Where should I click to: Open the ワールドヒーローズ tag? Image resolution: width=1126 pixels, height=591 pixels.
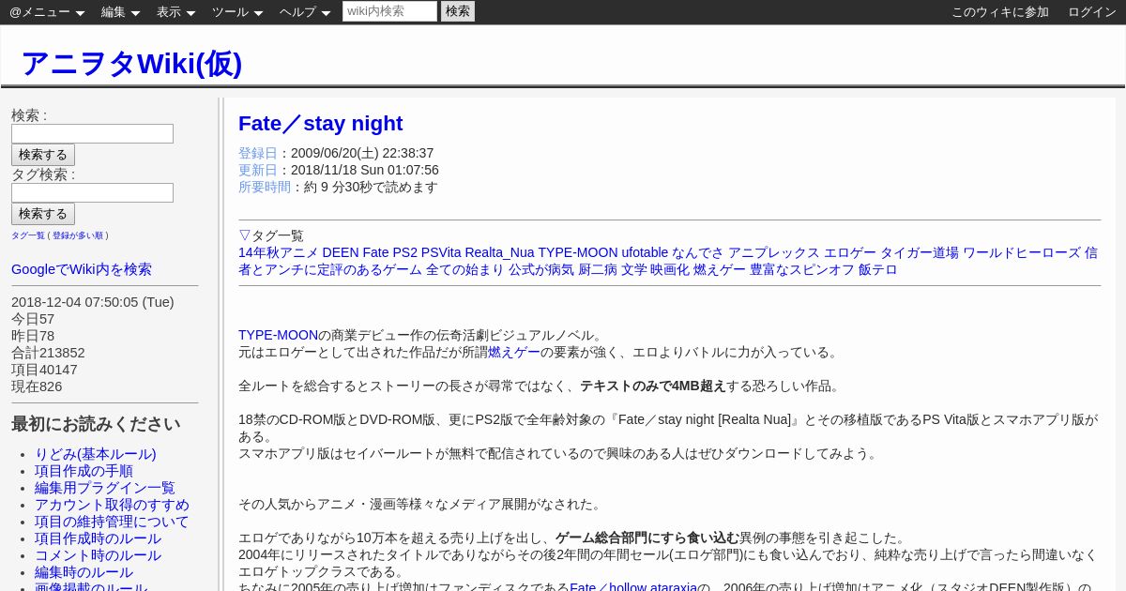click(x=1022, y=252)
